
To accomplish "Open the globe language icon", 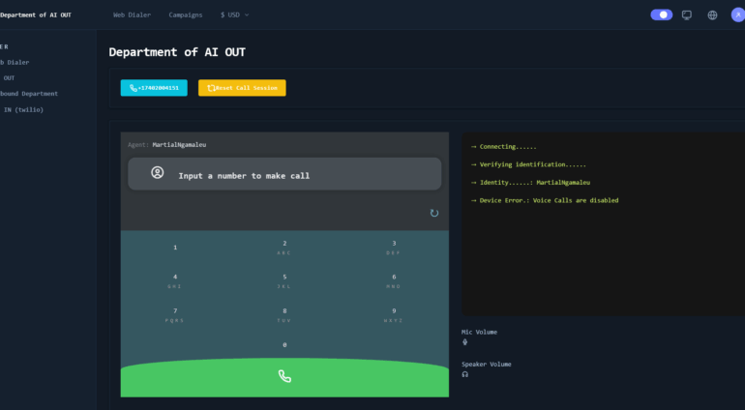I will [x=712, y=15].
